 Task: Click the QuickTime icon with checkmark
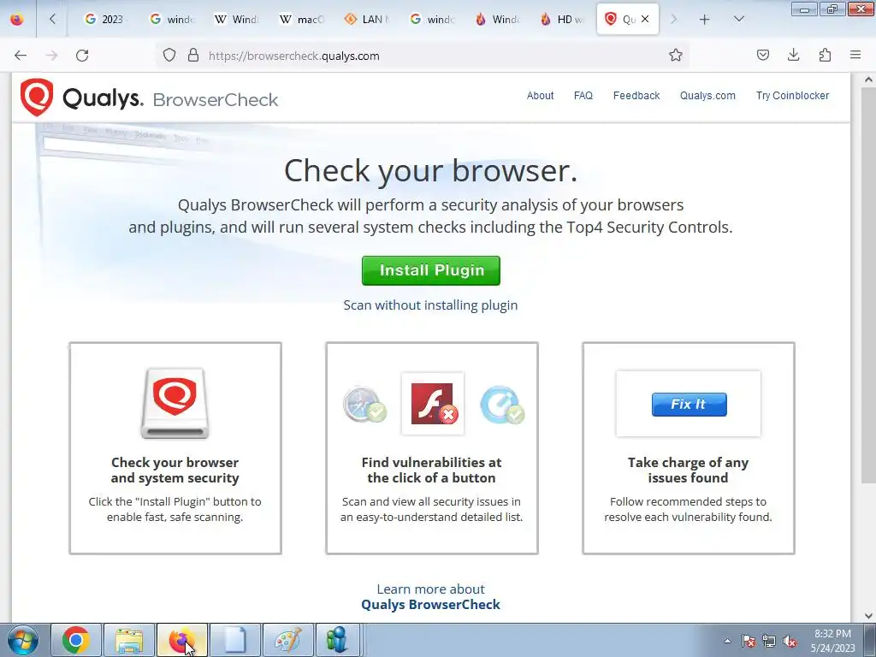[x=501, y=404]
